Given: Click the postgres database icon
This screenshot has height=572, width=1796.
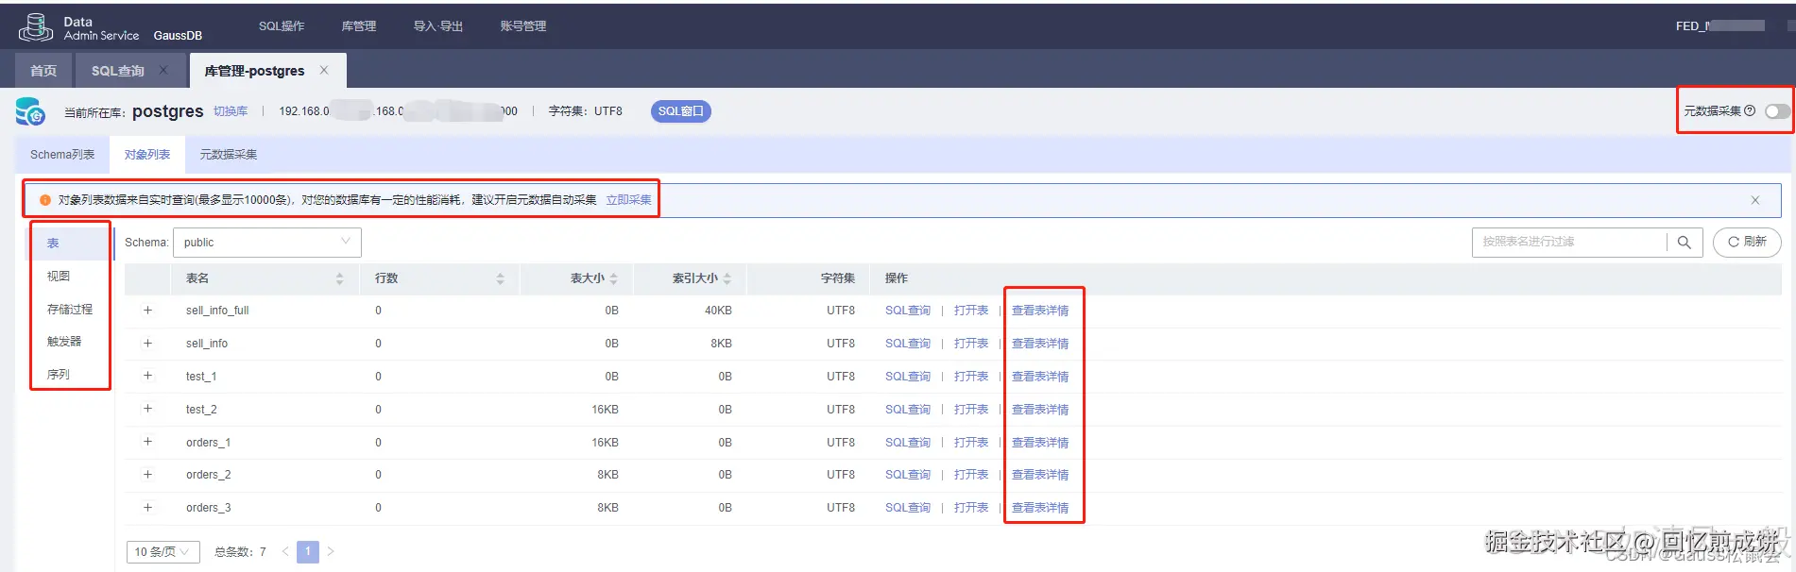Looking at the screenshot, I should click(x=30, y=111).
